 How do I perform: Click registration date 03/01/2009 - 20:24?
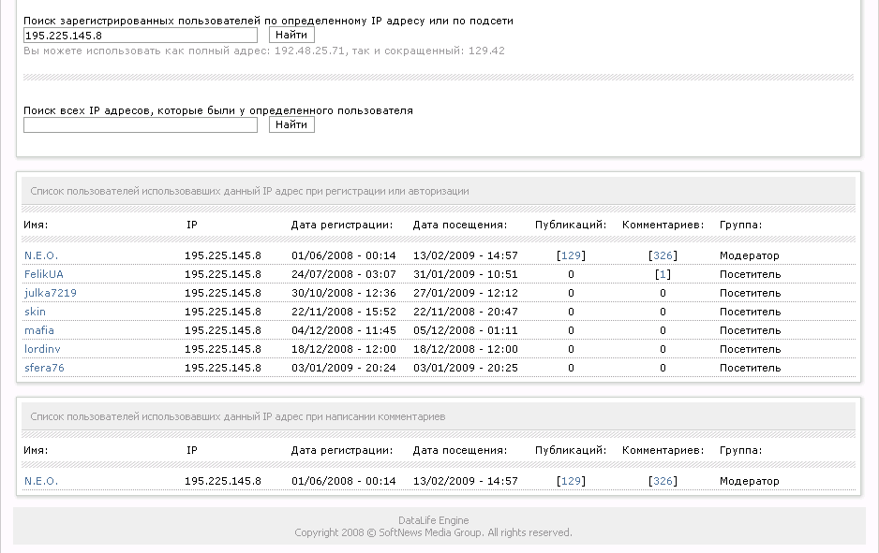pyautogui.click(x=344, y=368)
